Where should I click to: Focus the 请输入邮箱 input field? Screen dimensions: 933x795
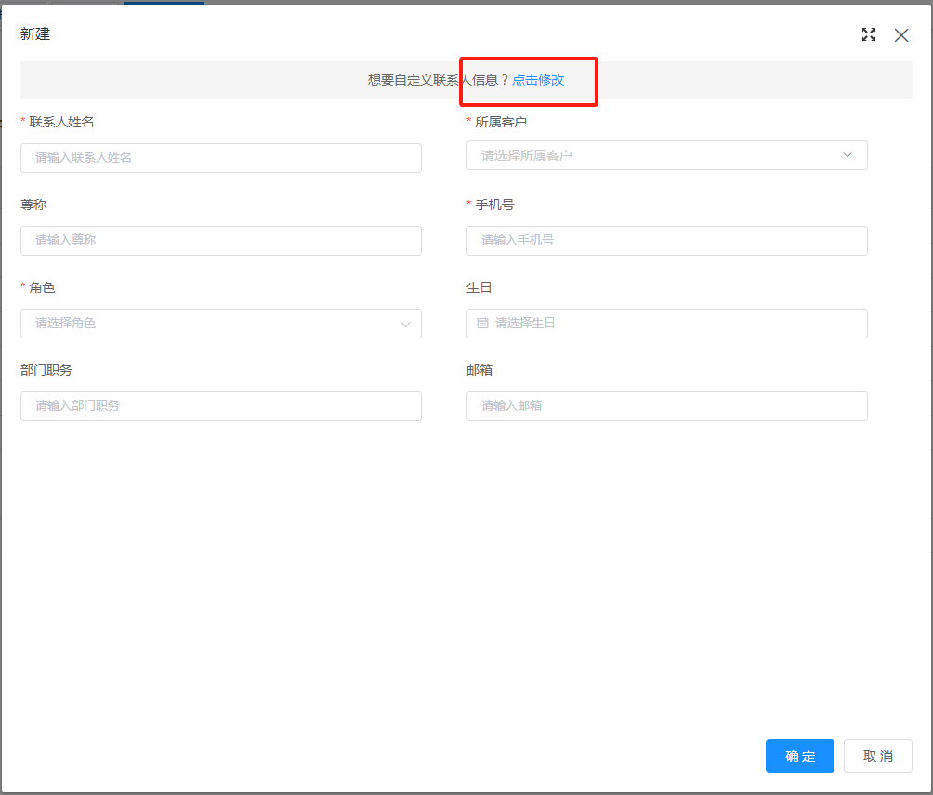pos(666,406)
